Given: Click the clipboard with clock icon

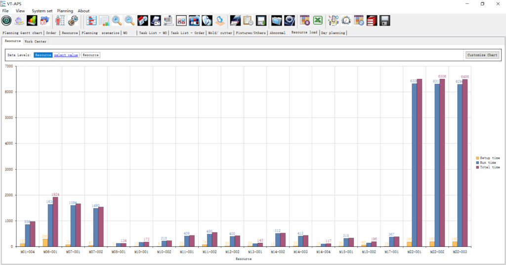Looking at the screenshot, I should pyautogui.click(x=248, y=20).
